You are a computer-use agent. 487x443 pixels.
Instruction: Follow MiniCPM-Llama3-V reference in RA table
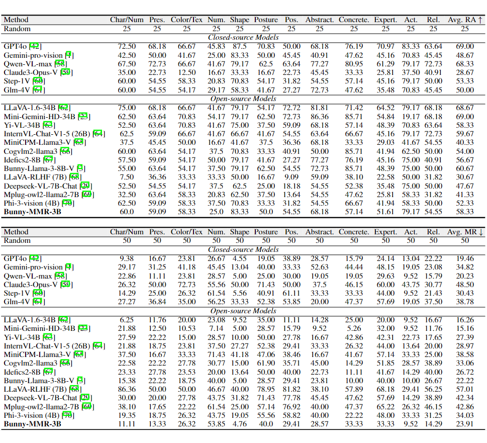(79, 142)
